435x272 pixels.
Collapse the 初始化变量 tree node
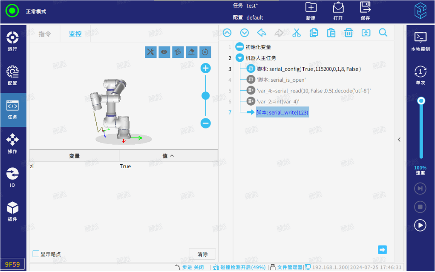point(240,47)
